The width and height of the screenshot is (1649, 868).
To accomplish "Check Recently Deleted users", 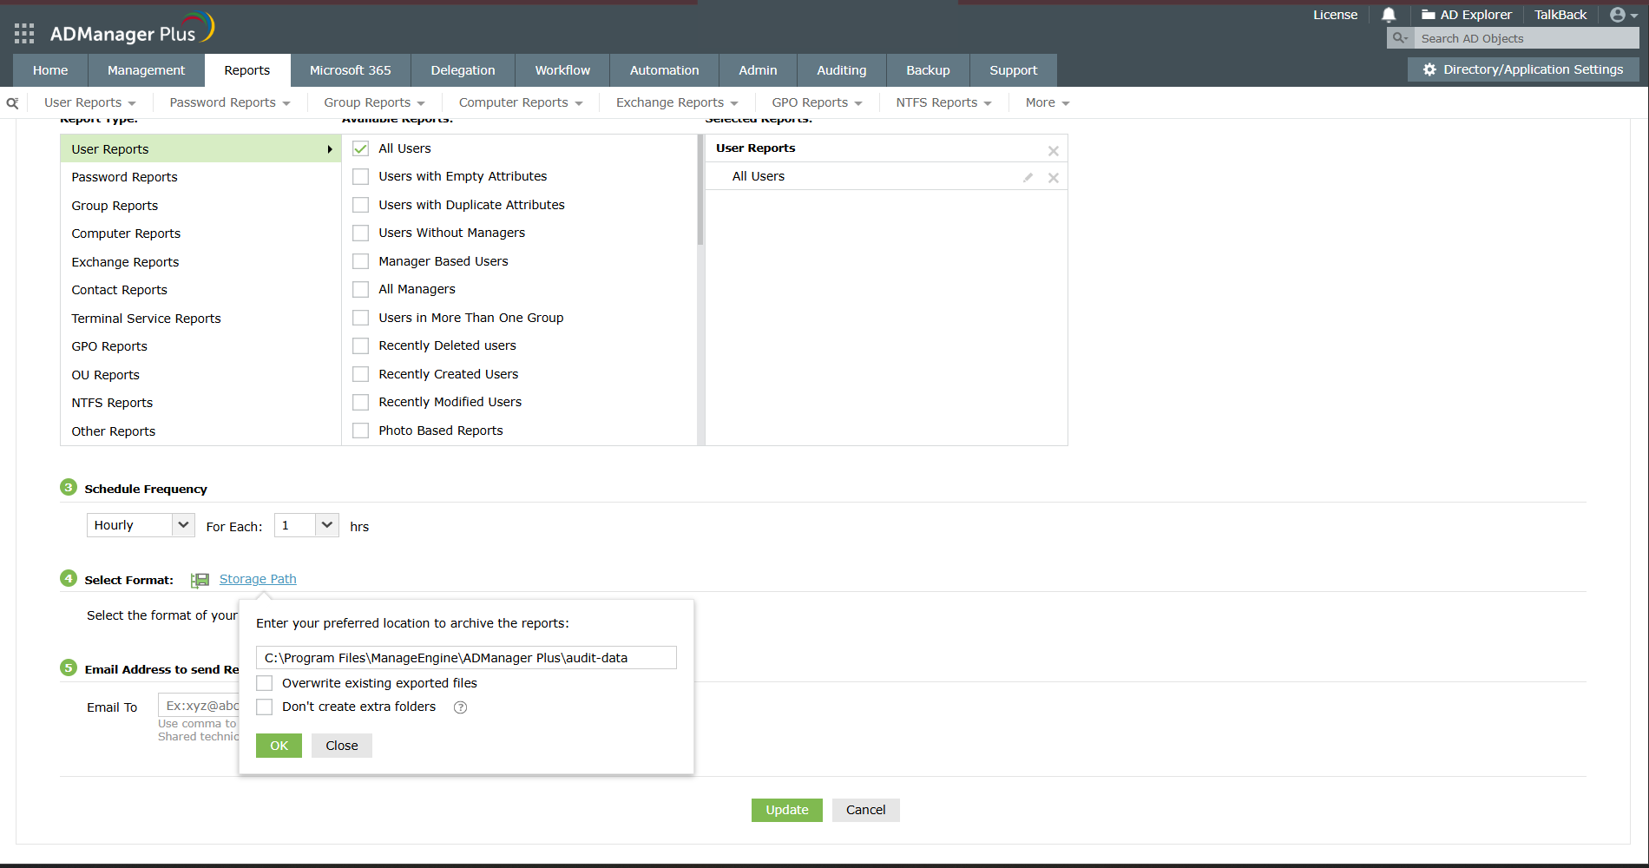I will tap(361, 345).
